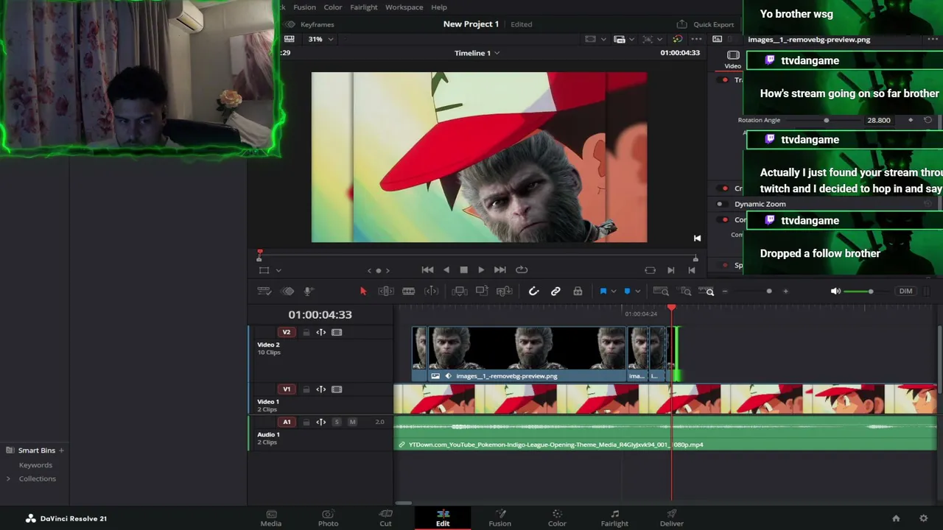Viewport: 943px width, 530px height.
Task: Switch to the Fairlight page tab
Action: coord(614,518)
